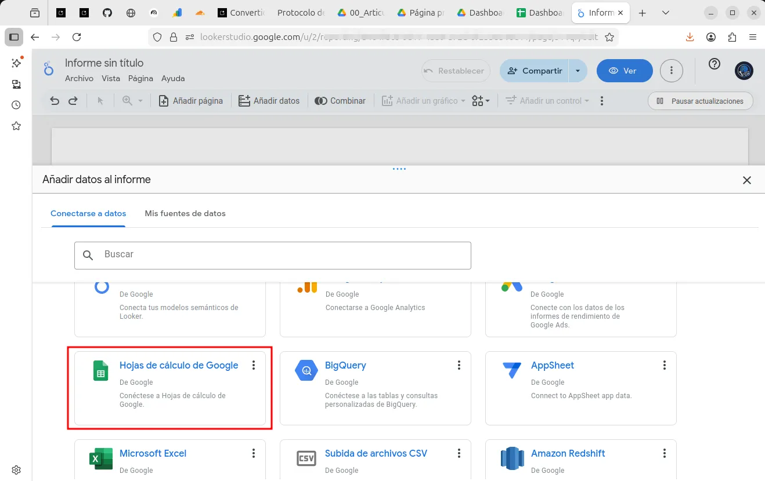Viewport: 765px width, 481px height.
Task: Click the Ver button
Action: tap(625, 71)
